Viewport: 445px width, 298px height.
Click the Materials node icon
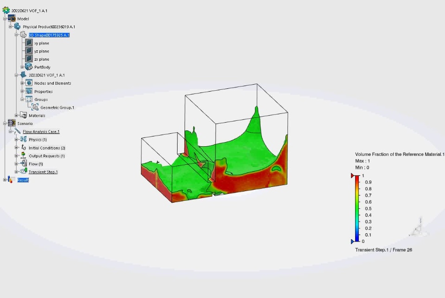tap(24, 115)
